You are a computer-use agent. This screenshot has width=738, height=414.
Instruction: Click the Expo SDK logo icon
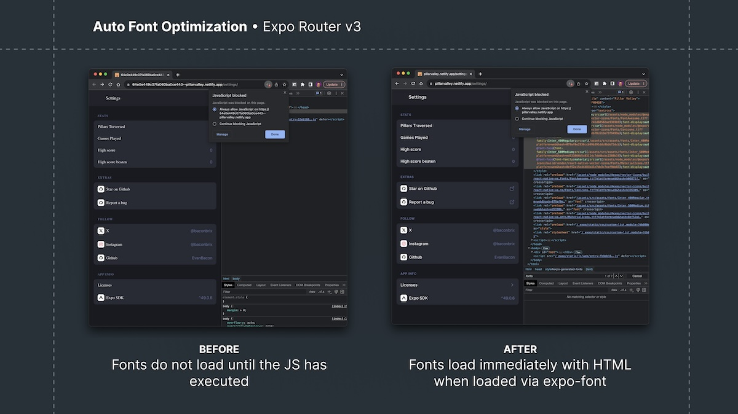tap(100, 298)
